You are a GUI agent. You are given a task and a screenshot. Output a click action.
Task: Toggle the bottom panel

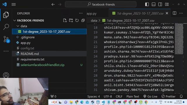tap(153, 4)
